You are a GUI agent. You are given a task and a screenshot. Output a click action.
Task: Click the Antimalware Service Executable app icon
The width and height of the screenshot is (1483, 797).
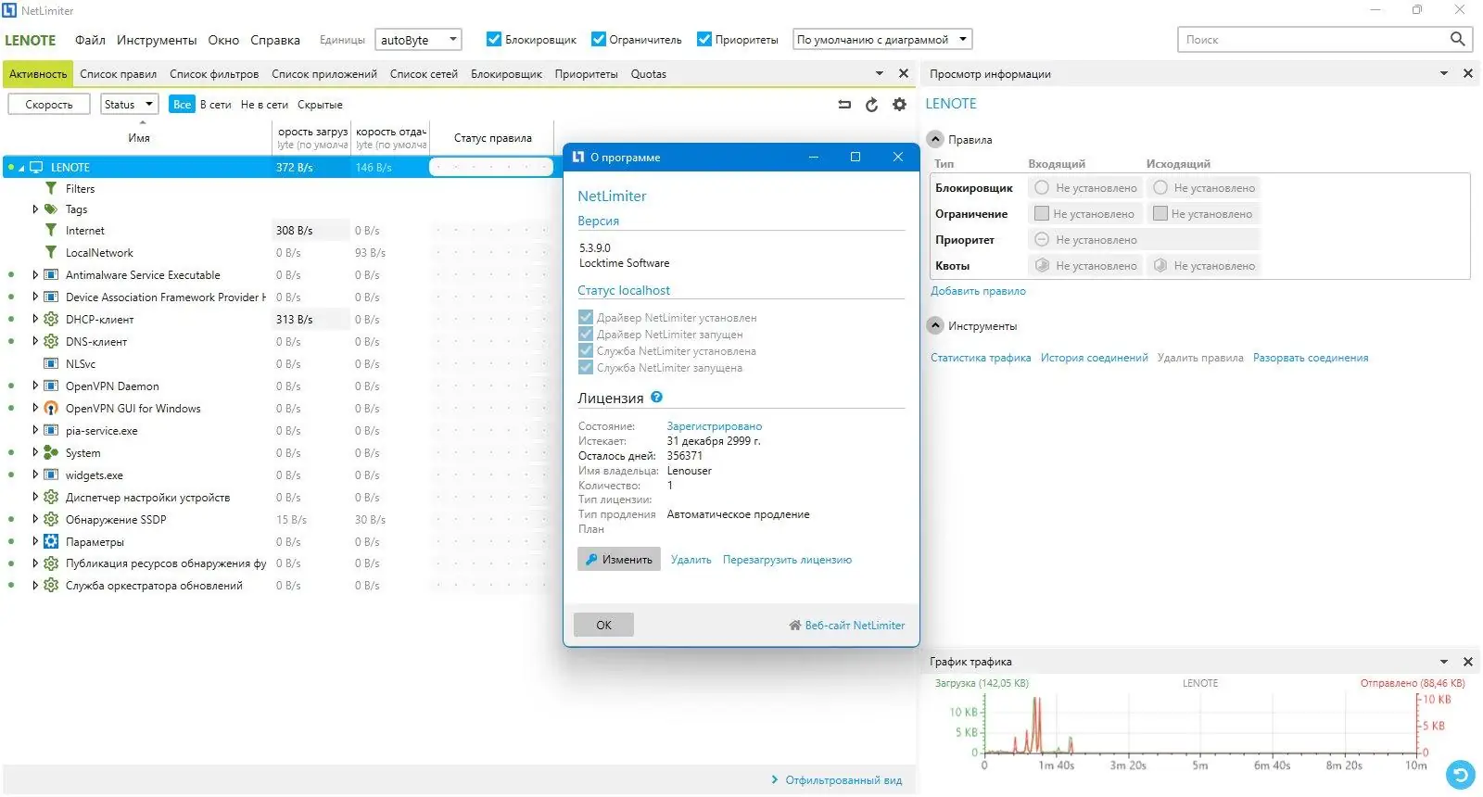pyautogui.click(x=51, y=275)
